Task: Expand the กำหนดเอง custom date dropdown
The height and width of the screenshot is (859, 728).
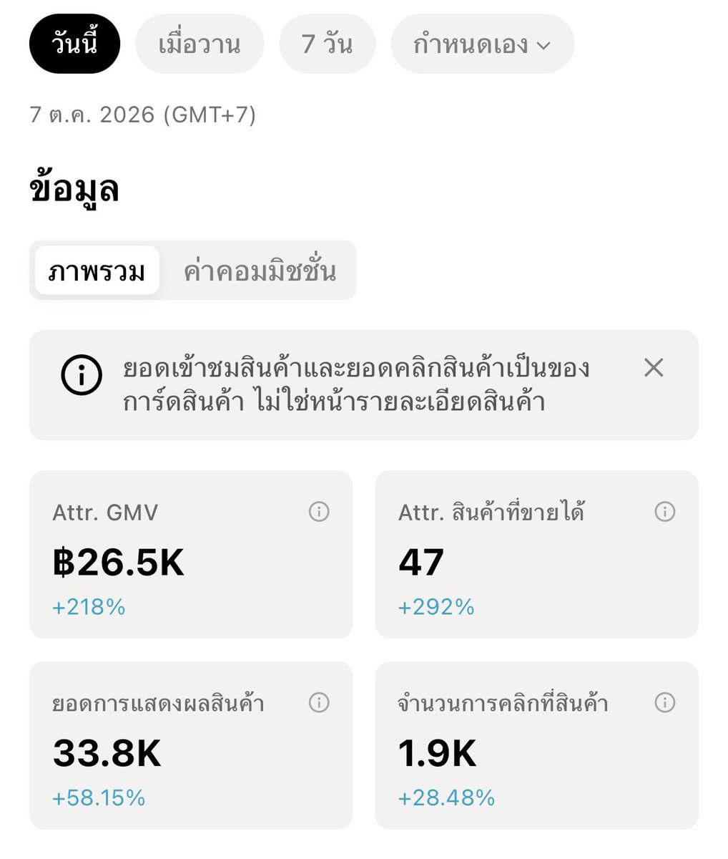Action: coord(482,44)
